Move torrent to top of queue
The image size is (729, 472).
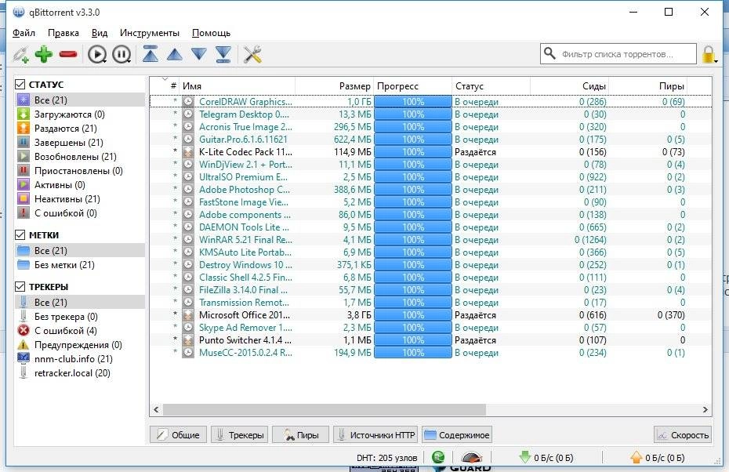(151, 54)
